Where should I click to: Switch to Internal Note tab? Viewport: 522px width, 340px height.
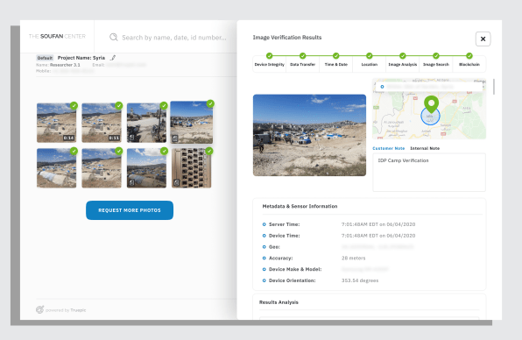point(425,148)
